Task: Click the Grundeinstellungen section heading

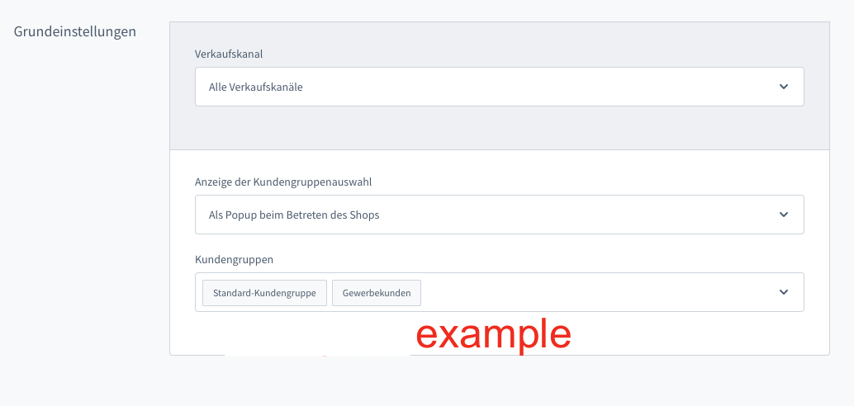Action: [75, 31]
